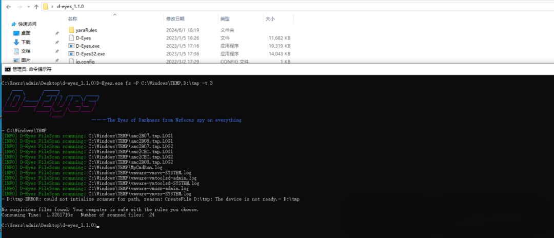Click the D:\tmp ERROR message line
554x238 pixels.
(x=150, y=199)
